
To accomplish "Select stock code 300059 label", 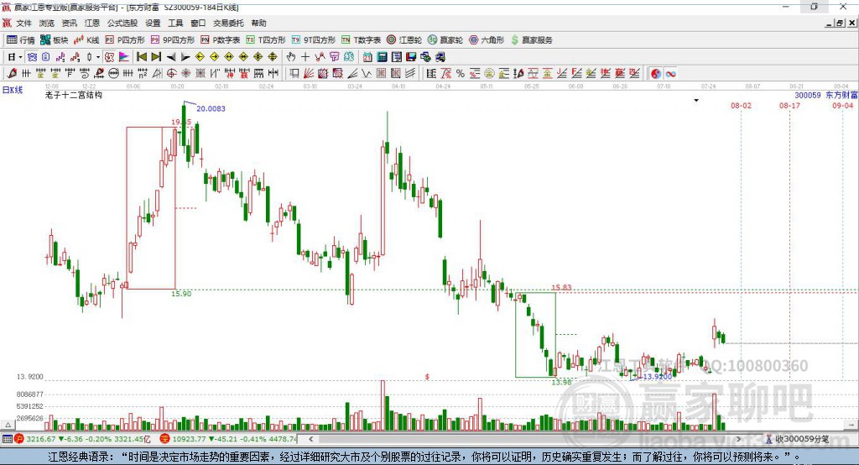I will [x=808, y=96].
